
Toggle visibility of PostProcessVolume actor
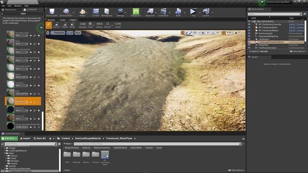click(249, 48)
